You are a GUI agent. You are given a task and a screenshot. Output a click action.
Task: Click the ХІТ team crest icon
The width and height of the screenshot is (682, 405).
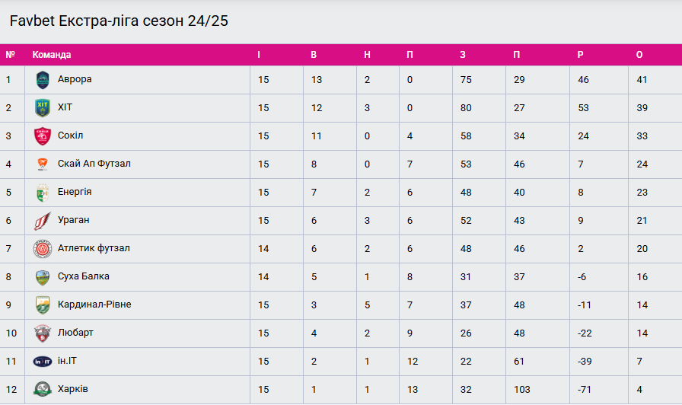42,108
